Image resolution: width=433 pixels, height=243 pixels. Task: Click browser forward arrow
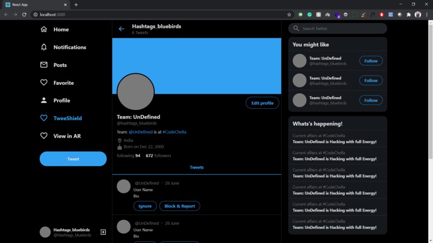point(15,14)
